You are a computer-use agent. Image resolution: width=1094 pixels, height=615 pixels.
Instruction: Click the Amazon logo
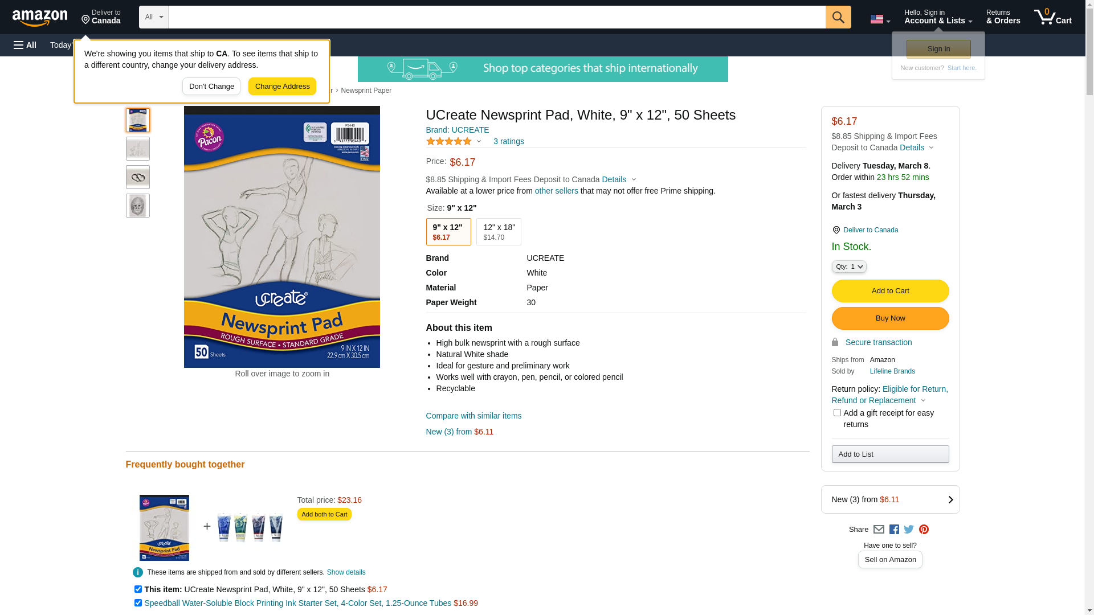40,18
